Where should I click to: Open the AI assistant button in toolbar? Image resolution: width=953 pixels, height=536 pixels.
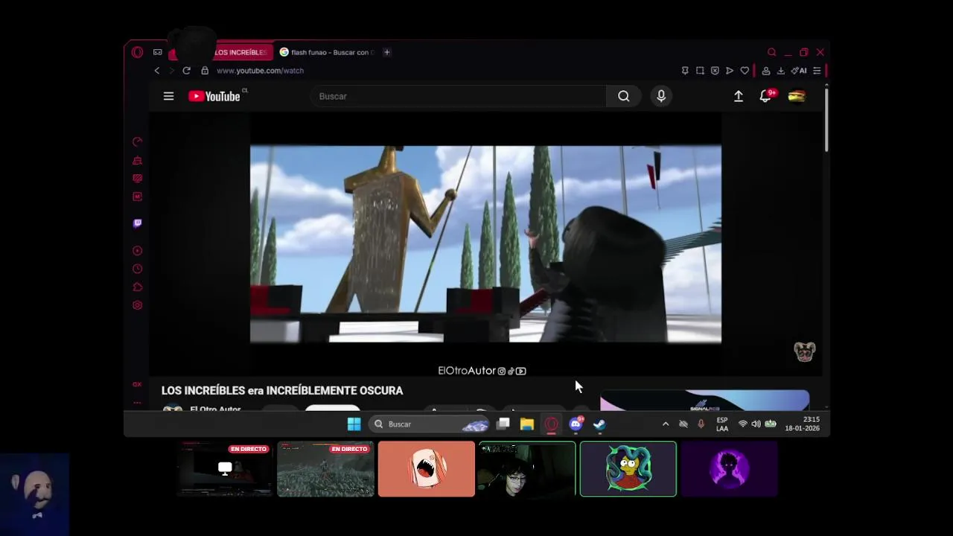point(800,71)
